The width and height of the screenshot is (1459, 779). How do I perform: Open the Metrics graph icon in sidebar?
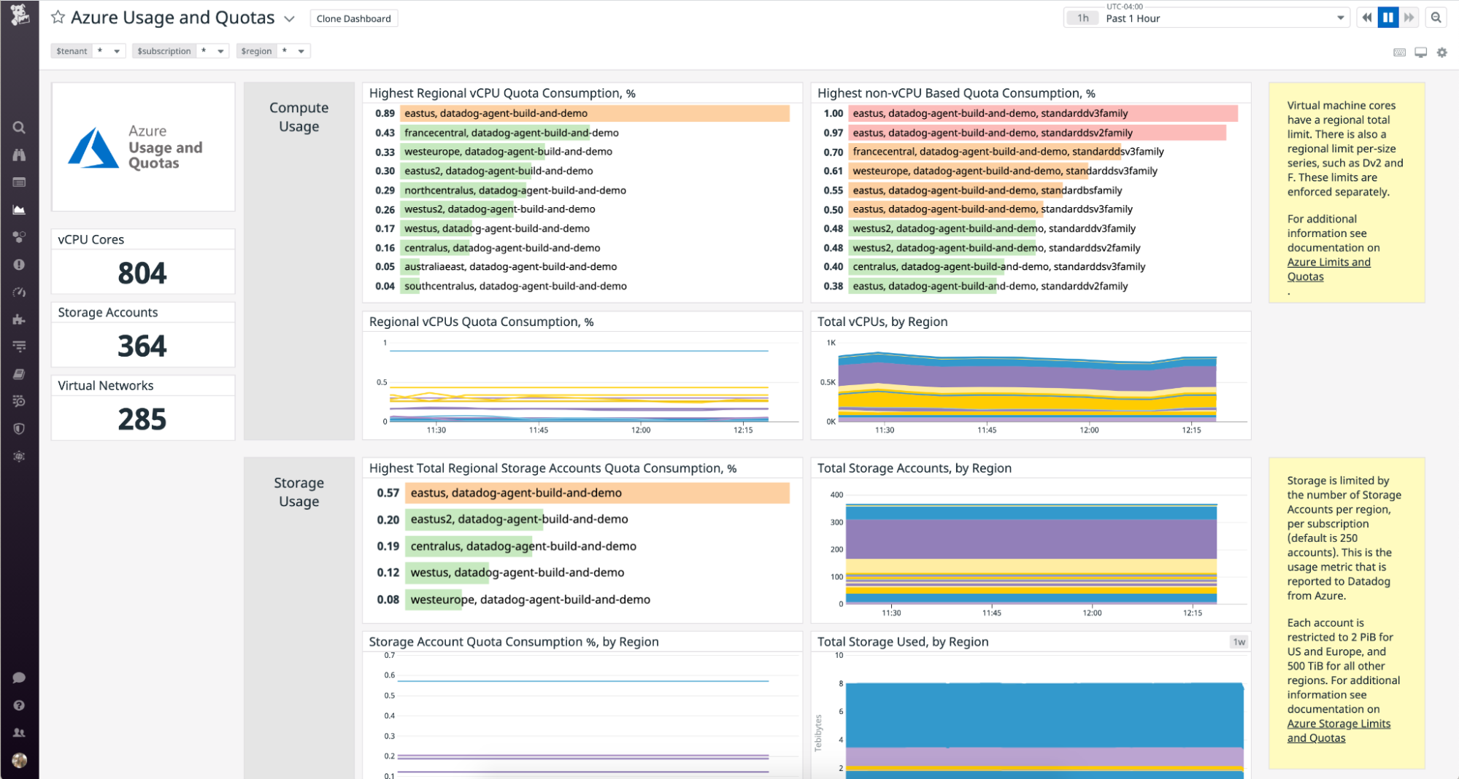coord(19,210)
